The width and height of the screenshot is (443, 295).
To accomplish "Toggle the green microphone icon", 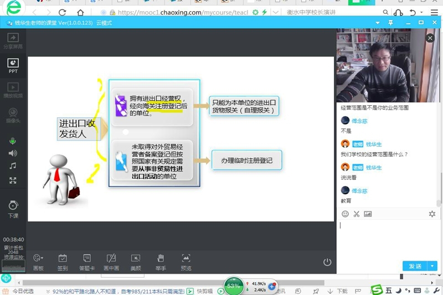I will coord(13,141).
